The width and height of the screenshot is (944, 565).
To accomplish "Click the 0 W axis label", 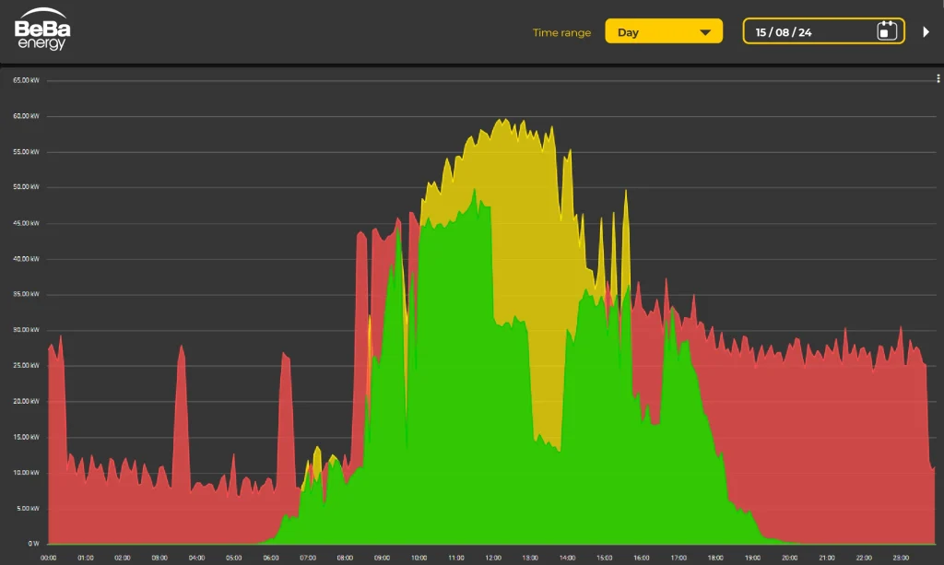I will tap(32, 544).
